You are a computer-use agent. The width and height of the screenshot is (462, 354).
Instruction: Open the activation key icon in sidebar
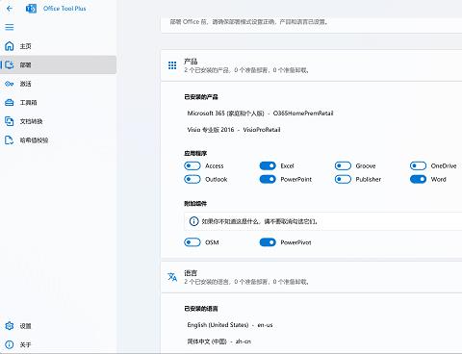point(10,84)
